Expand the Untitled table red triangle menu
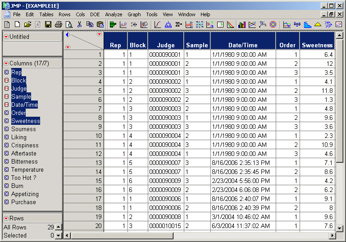 6,37
